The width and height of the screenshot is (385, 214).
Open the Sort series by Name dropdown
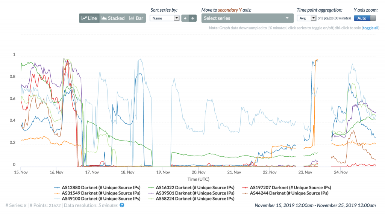(x=165, y=18)
